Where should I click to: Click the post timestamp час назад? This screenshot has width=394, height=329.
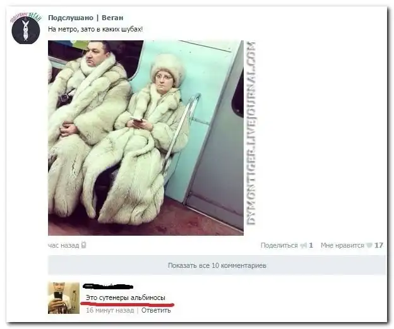64,245
